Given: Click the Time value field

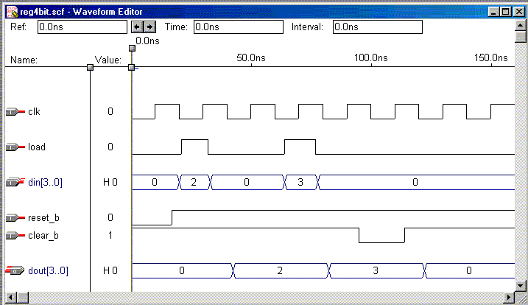Looking at the screenshot, I should (237, 27).
